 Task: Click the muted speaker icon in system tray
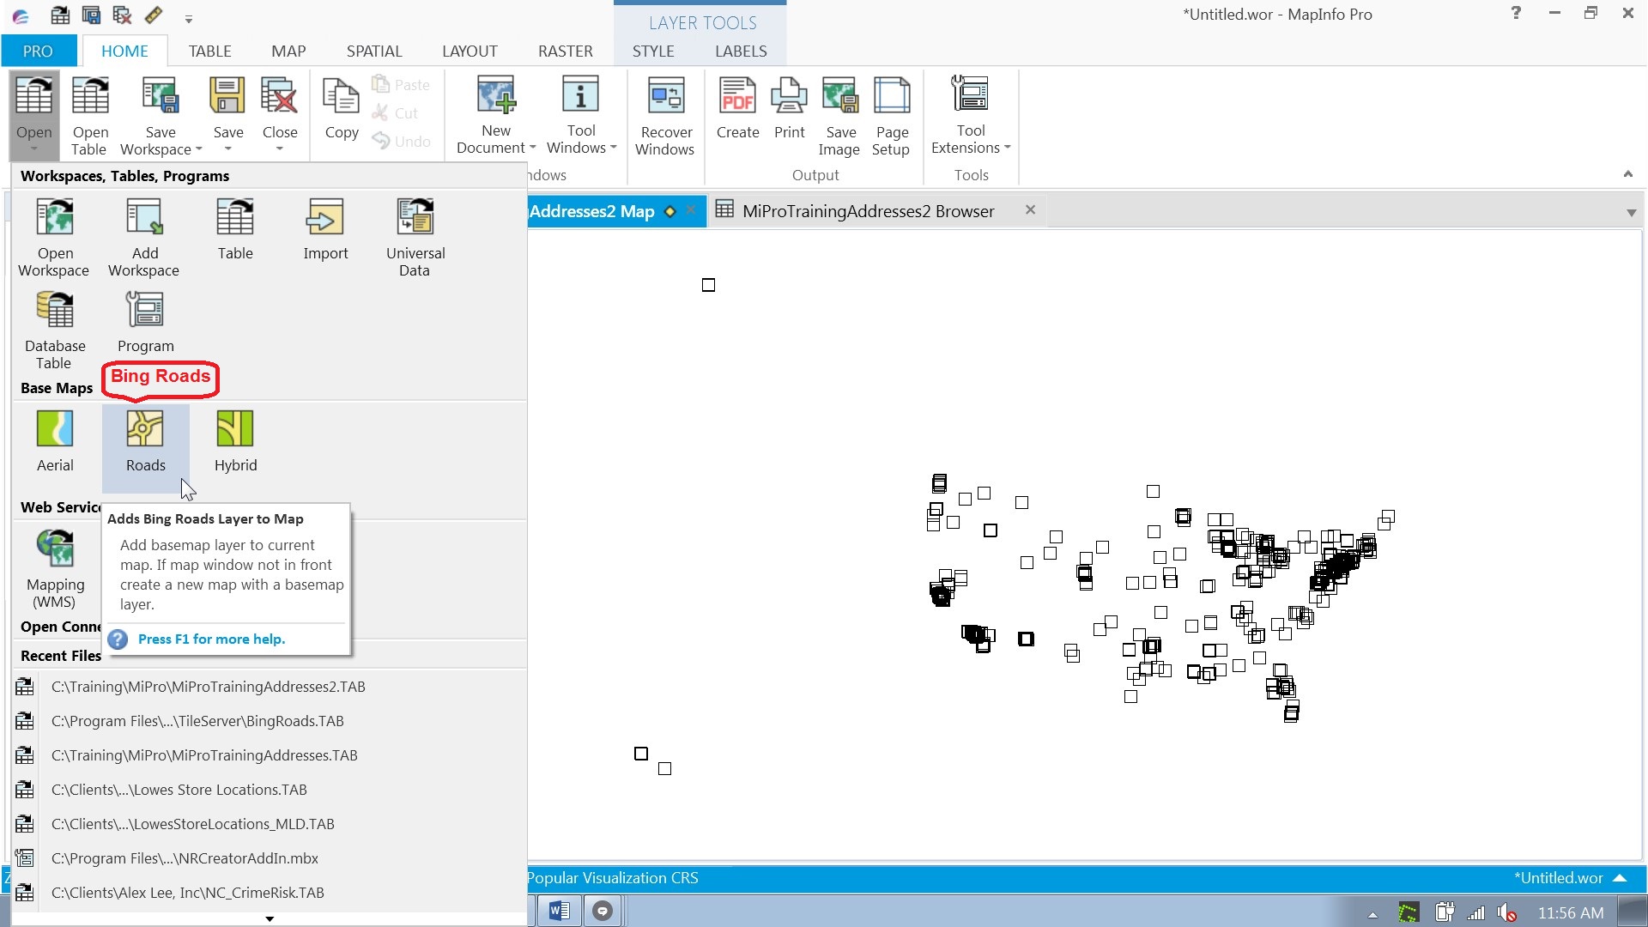click(1507, 912)
